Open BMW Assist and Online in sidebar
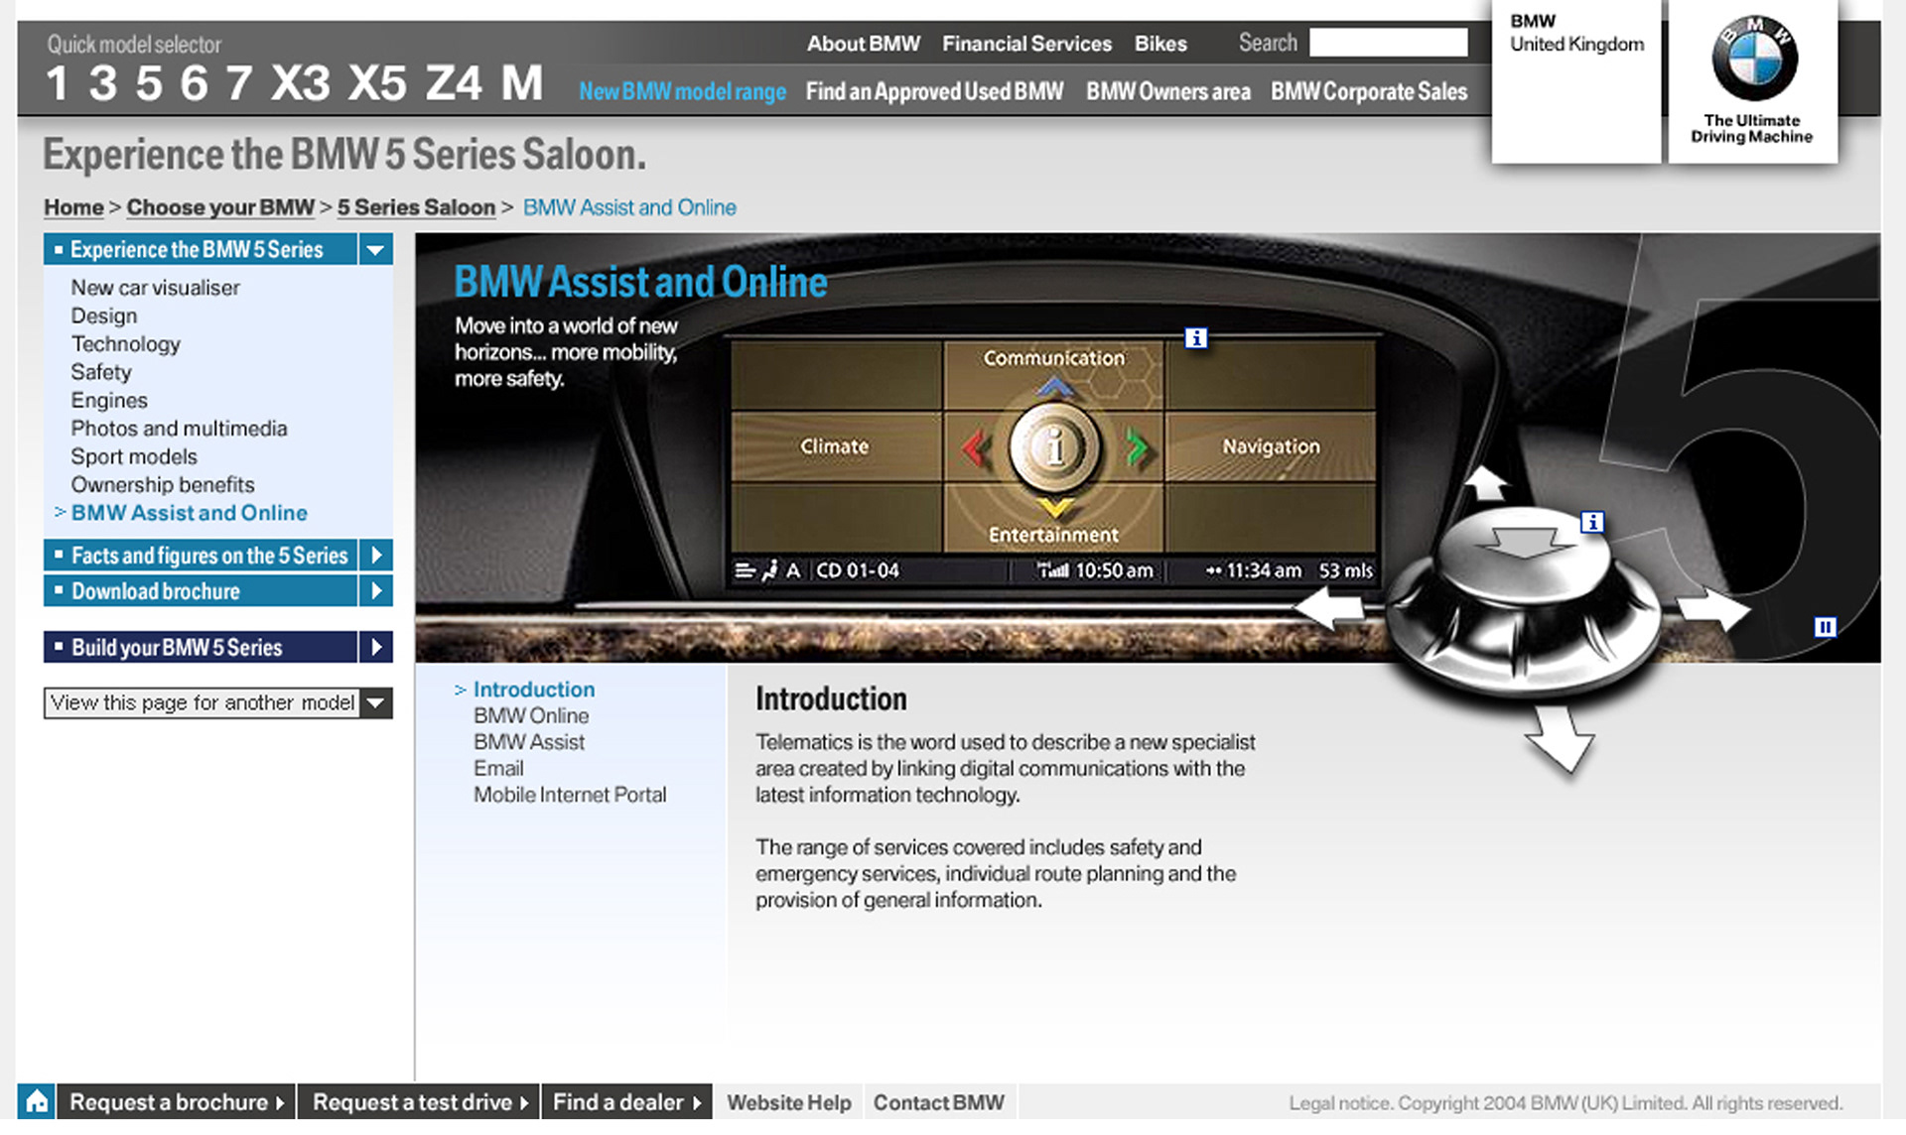 (190, 513)
